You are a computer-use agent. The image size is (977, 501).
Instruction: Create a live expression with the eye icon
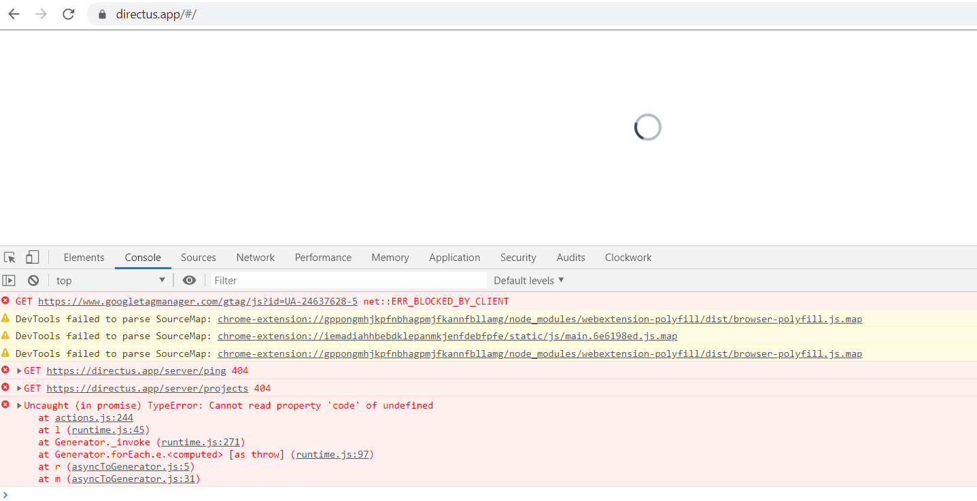(189, 280)
